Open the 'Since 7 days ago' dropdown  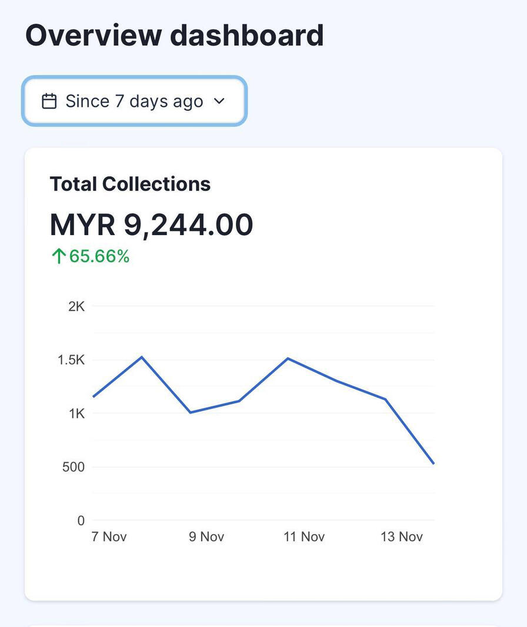click(x=134, y=101)
